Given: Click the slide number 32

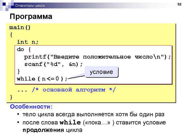Looking at the screenshot, I should pyautogui.click(x=179, y=4).
